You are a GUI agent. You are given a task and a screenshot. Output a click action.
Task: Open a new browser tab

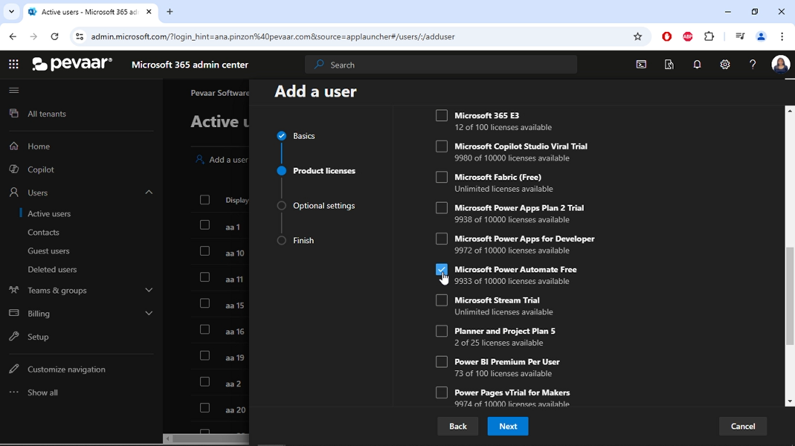[170, 12]
